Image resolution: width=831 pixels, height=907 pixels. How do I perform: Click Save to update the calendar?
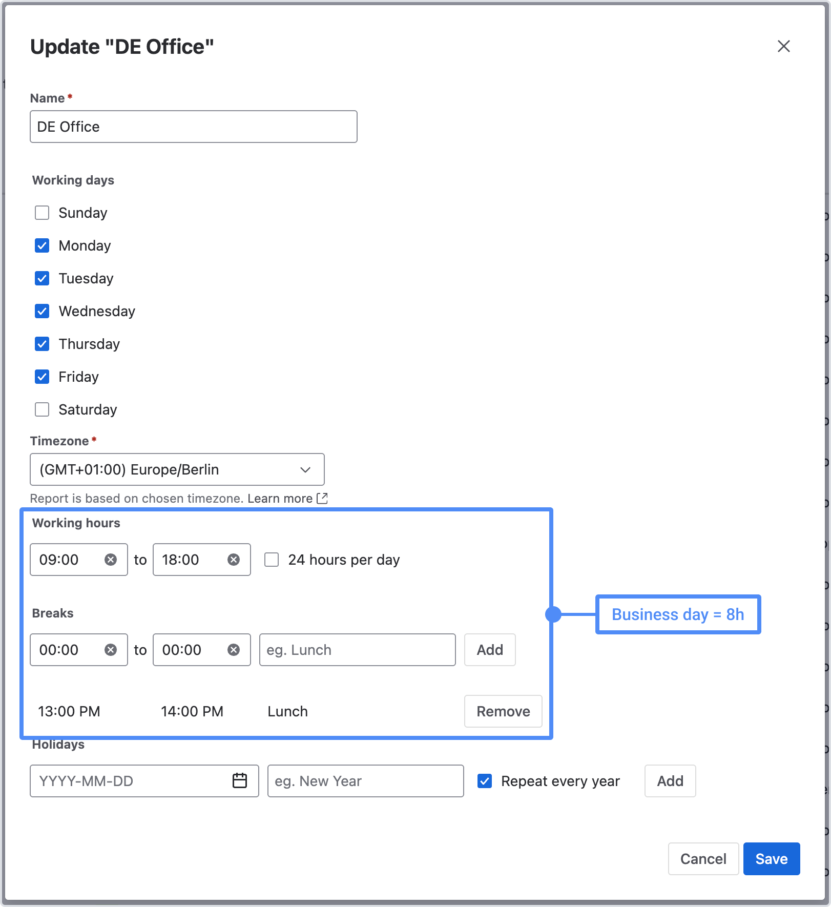click(771, 859)
